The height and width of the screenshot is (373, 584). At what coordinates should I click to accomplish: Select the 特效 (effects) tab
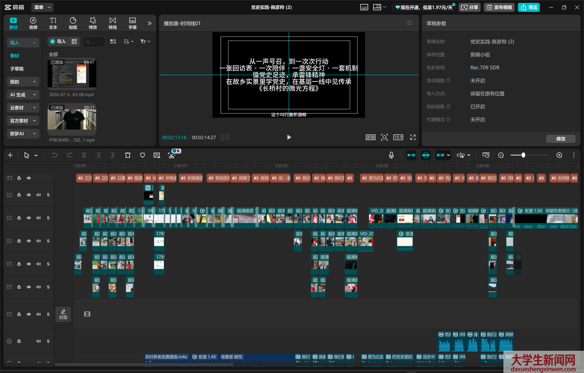point(93,23)
